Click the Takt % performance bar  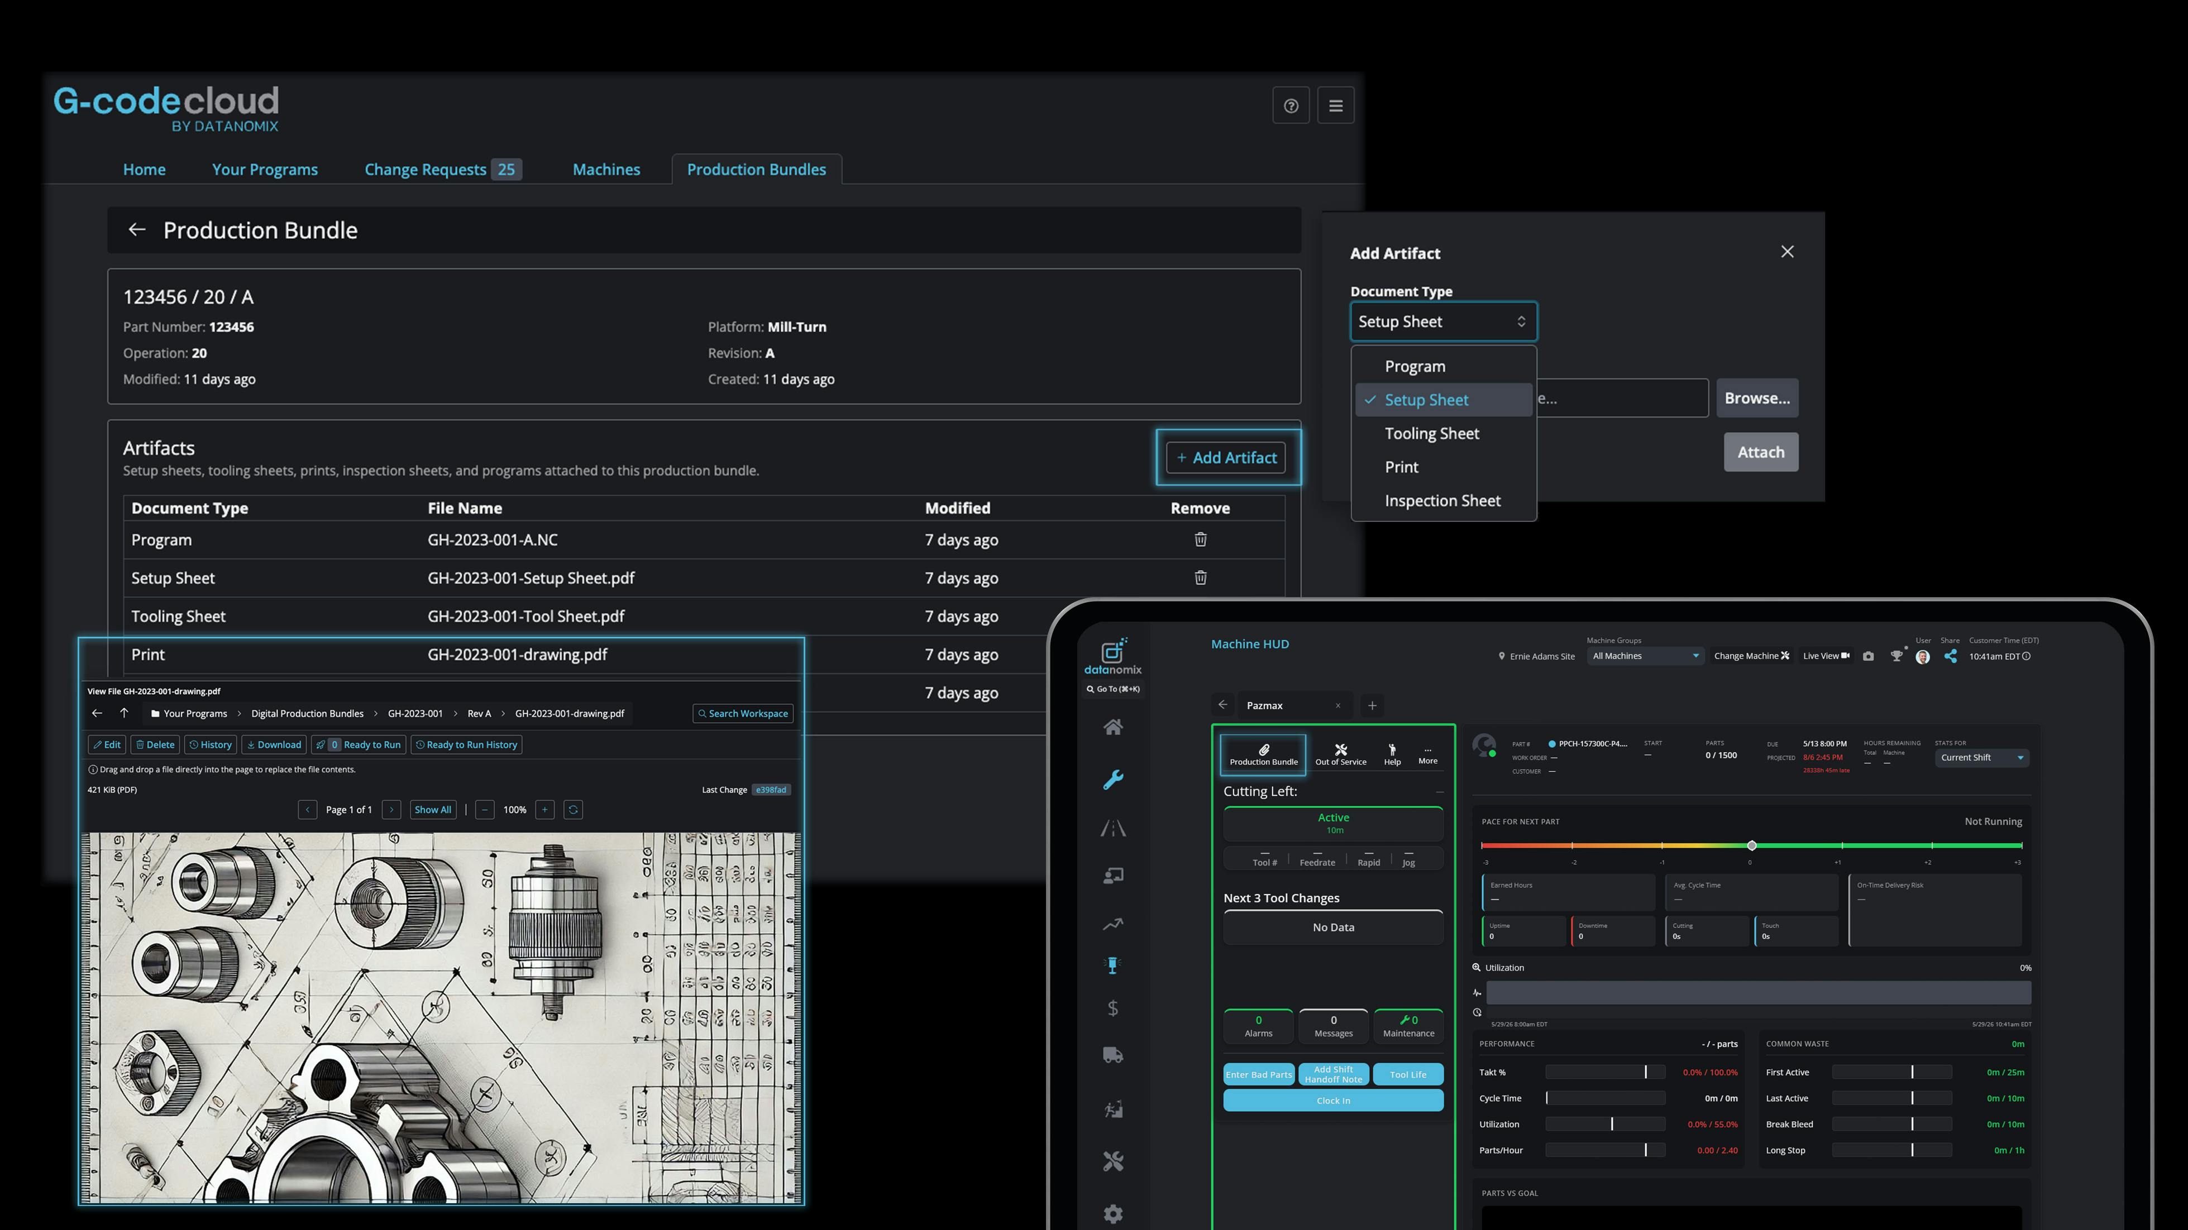[x=1606, y=1073]
